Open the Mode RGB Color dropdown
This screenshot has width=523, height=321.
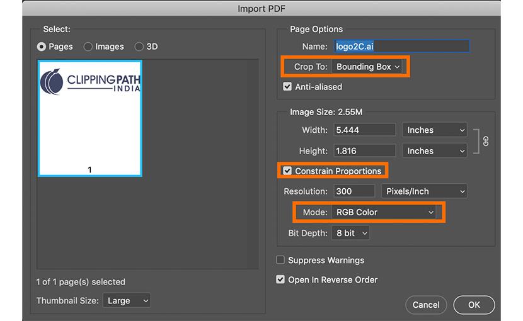[x=384, y=212]
